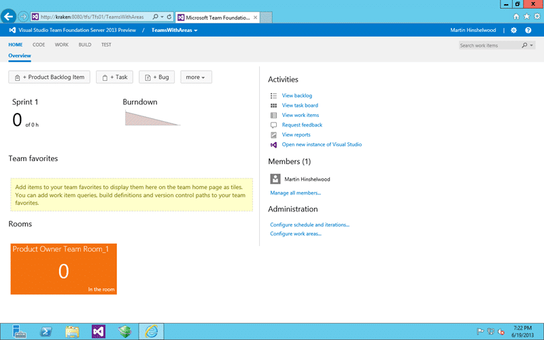Click Martin Hinshelwood in the header
544x340 pixels.
(473, 30)
